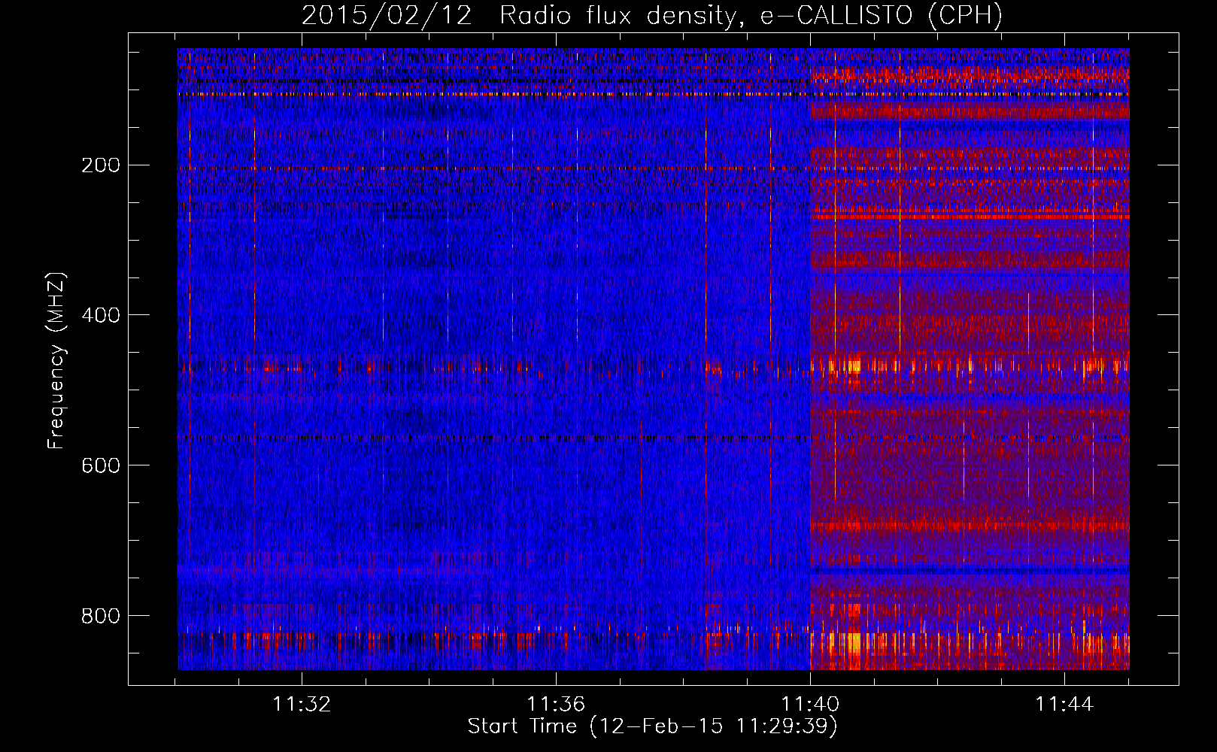Viewport: 1217px width, 752px height.
Task: Click the '11:32' time tick label
Action: [x=302, y=705]
